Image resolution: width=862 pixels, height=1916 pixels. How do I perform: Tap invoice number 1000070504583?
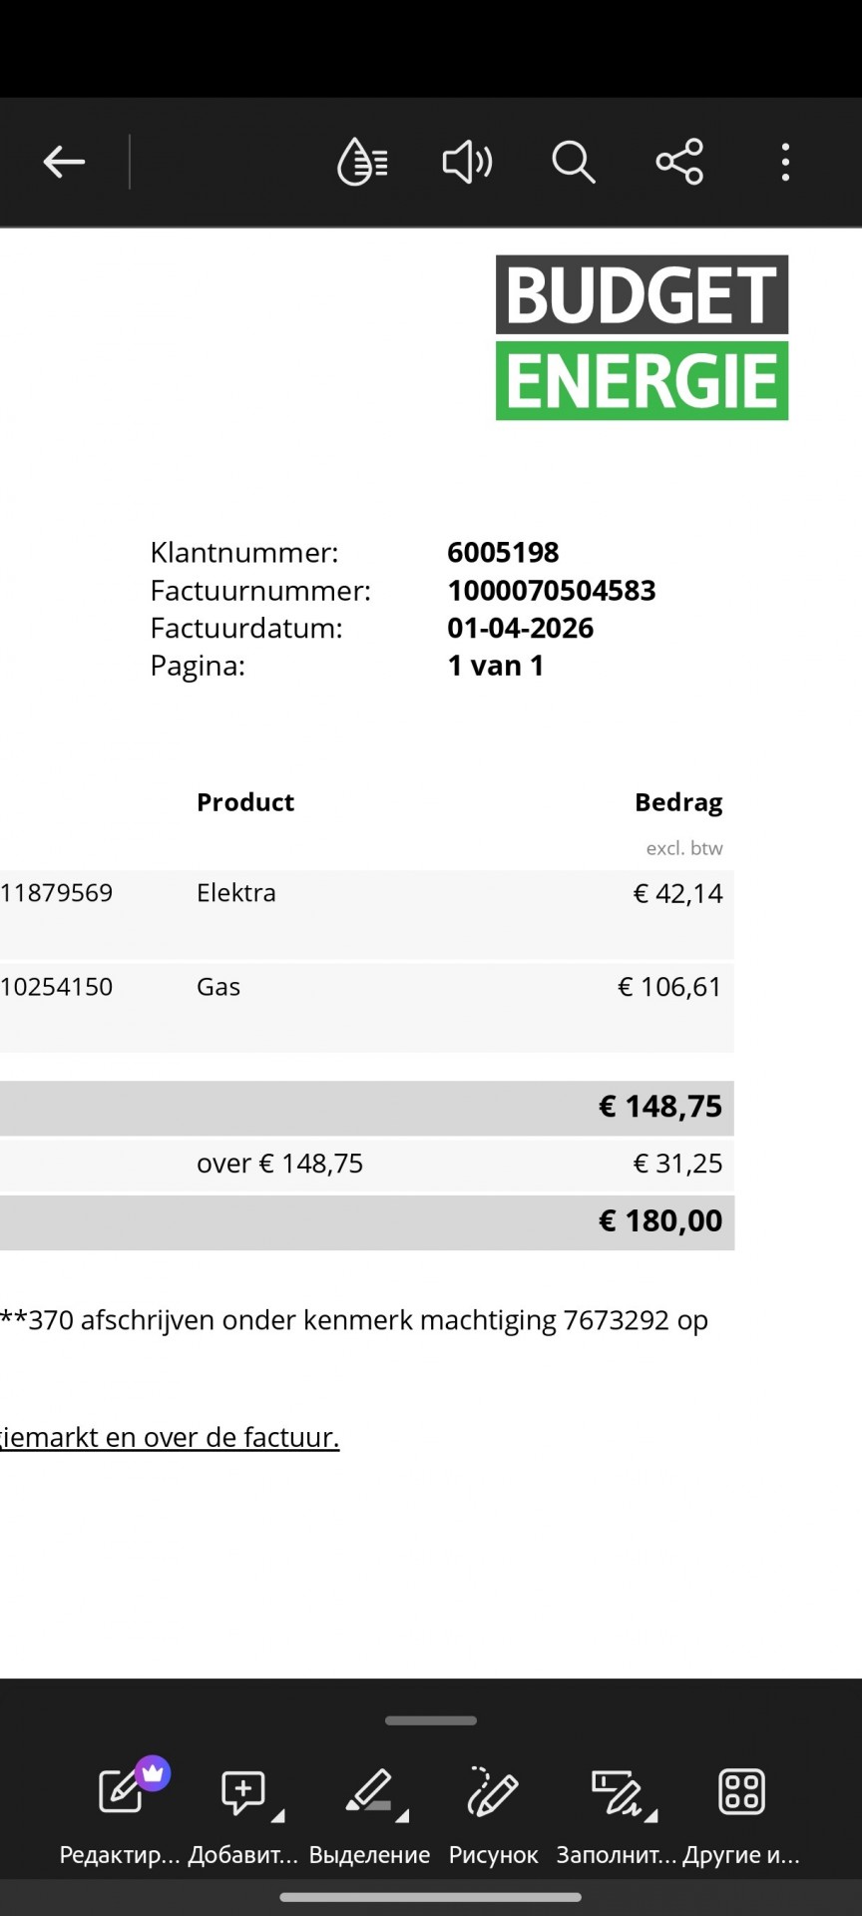tap(552, 590)
